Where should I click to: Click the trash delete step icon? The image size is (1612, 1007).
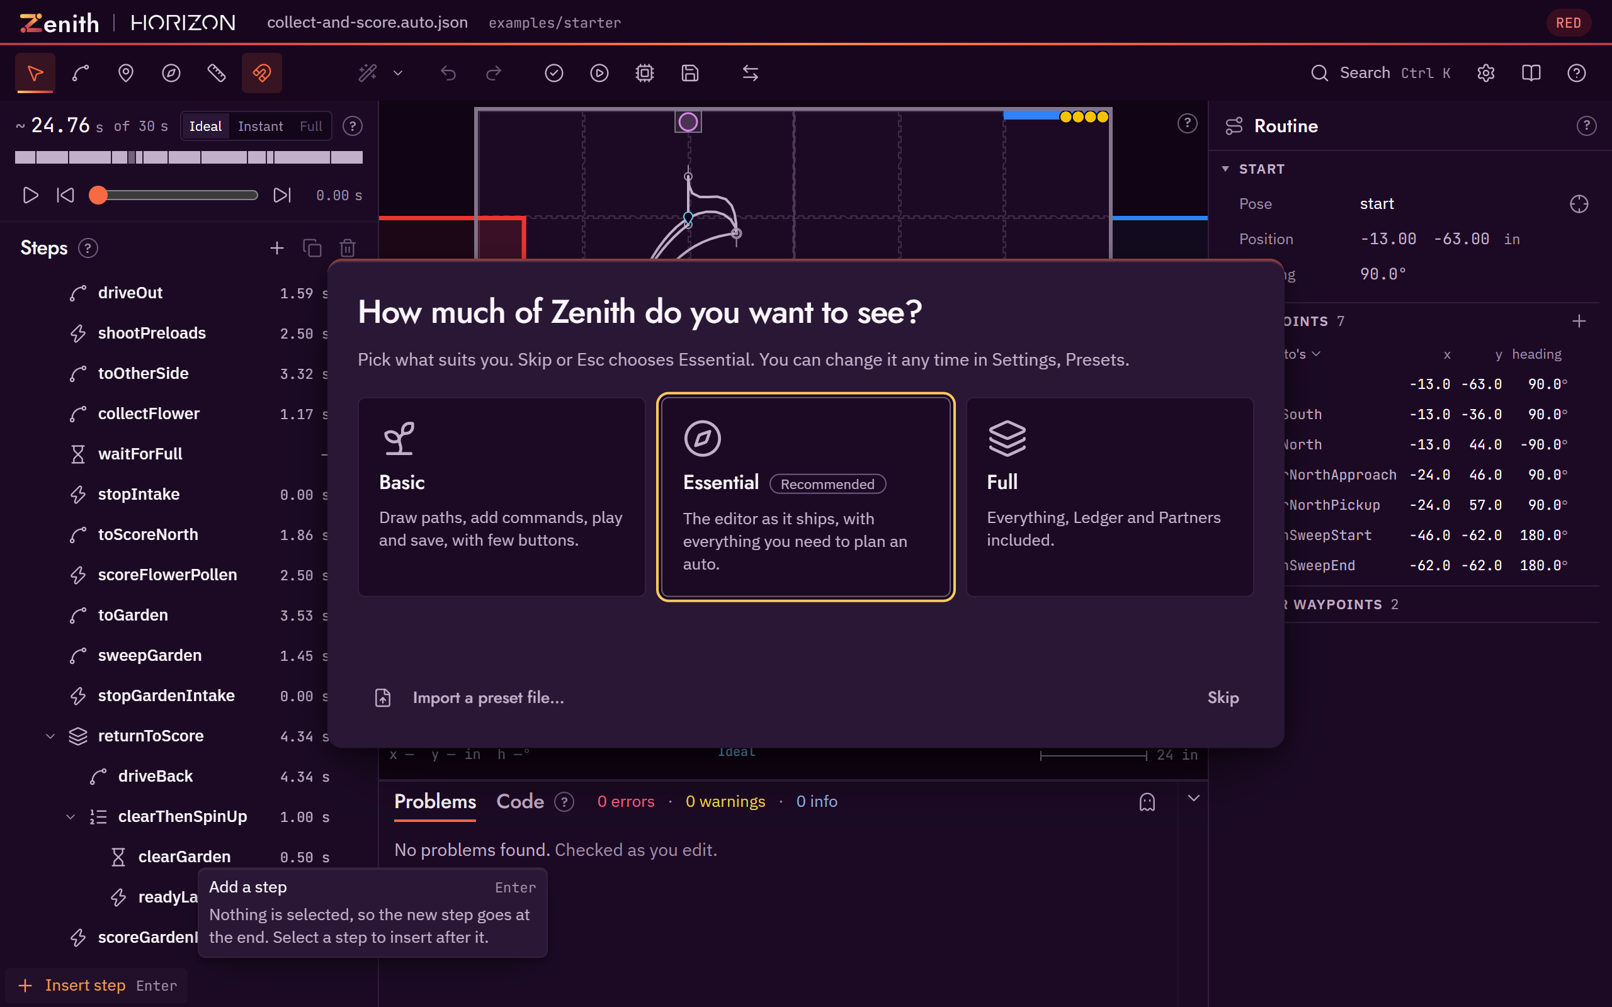point(348,248)
